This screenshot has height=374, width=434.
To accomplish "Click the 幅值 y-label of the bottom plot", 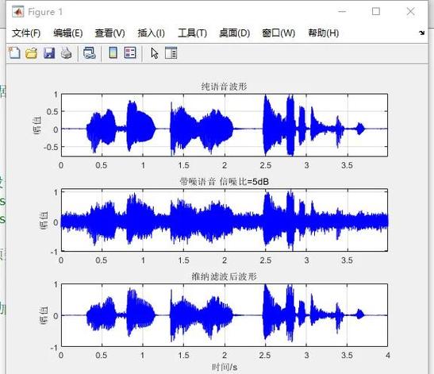I will [x=44, y=315].
